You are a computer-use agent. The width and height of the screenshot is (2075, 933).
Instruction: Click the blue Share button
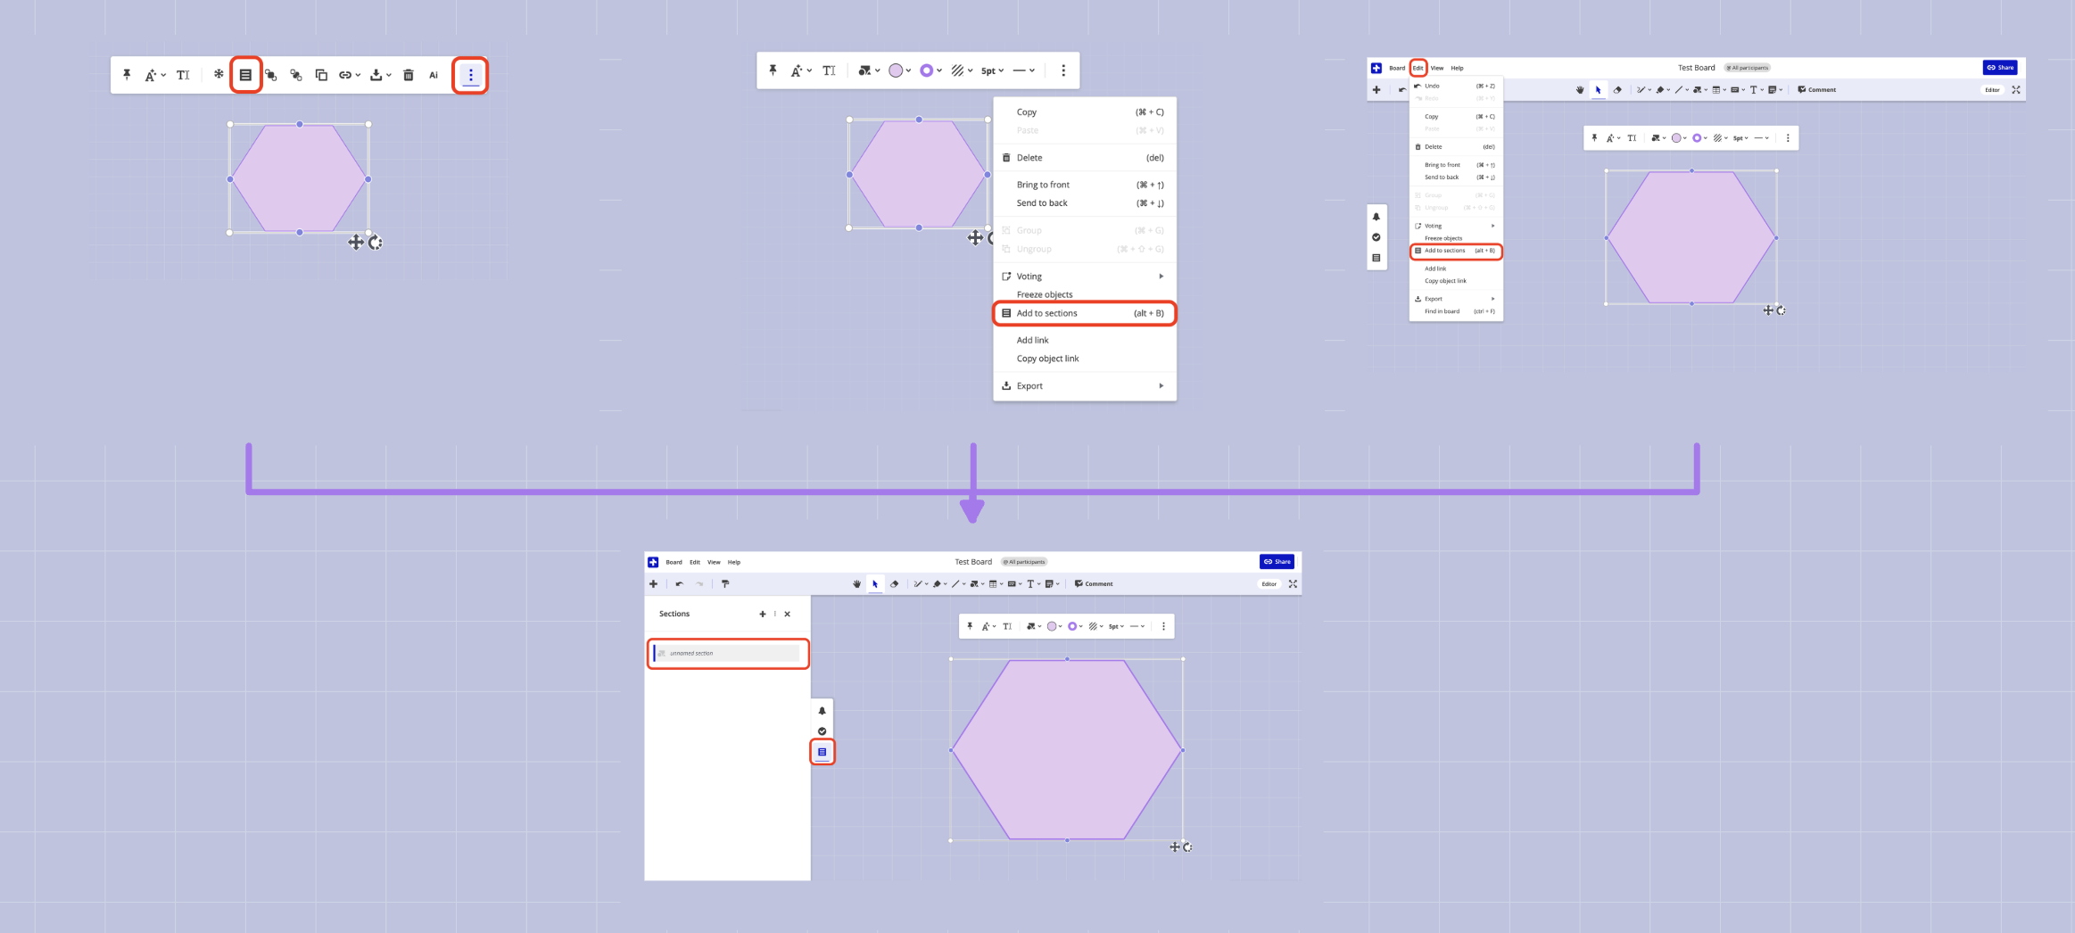tap(1277, 561)
